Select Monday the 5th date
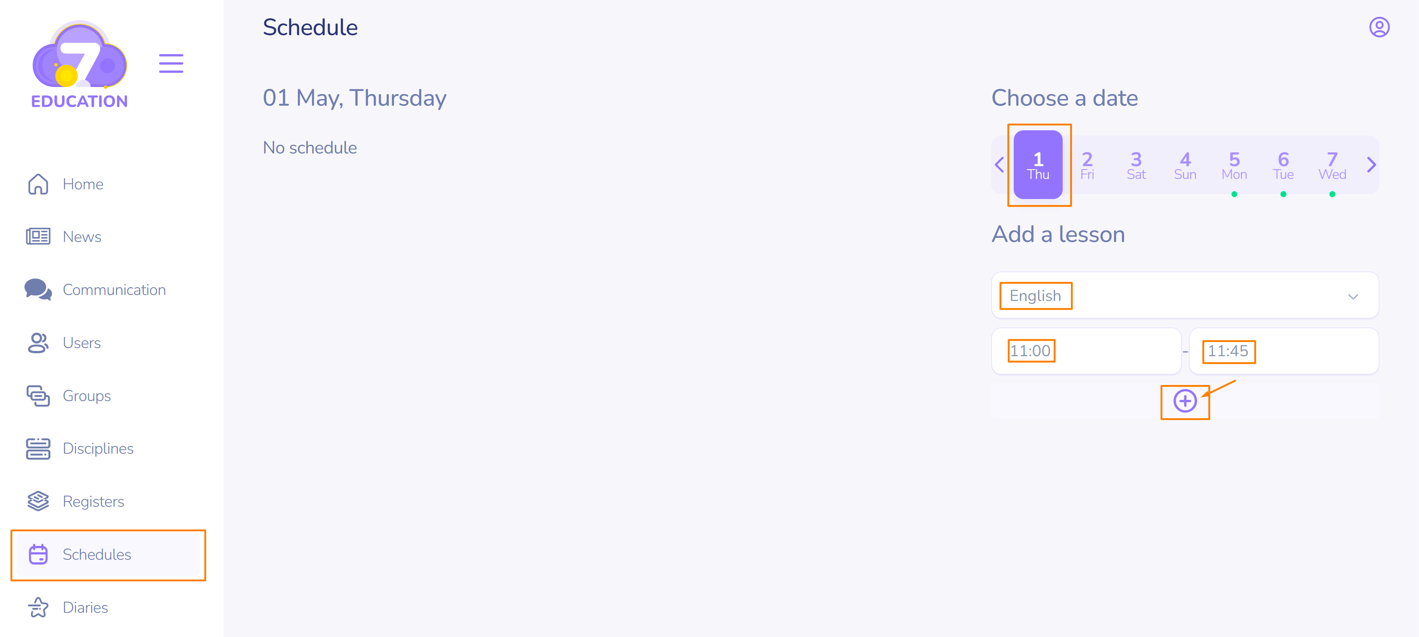This screenshot has width=1419, height=637. tap(1234, 165)
